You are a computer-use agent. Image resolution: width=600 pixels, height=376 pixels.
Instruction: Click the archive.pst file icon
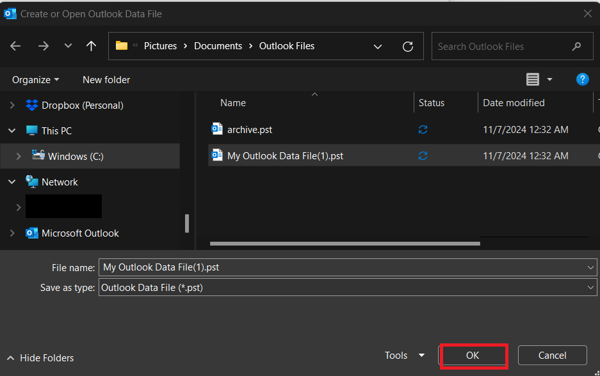[x=217, y=129]
